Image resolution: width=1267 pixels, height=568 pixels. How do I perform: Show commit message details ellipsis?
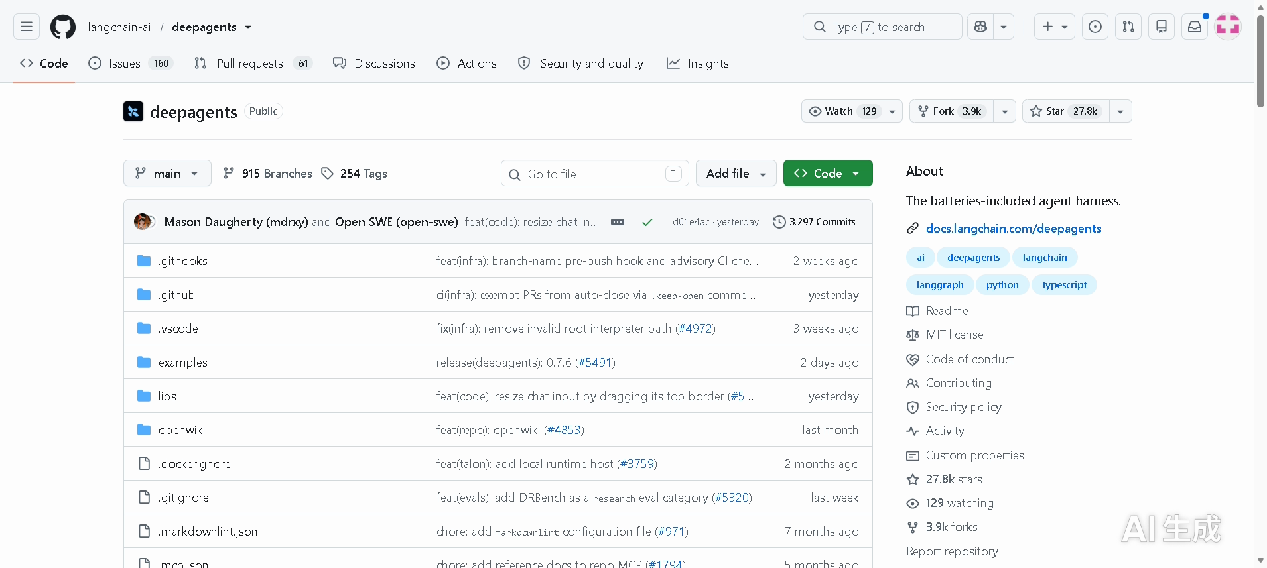(x=618, y=222)
